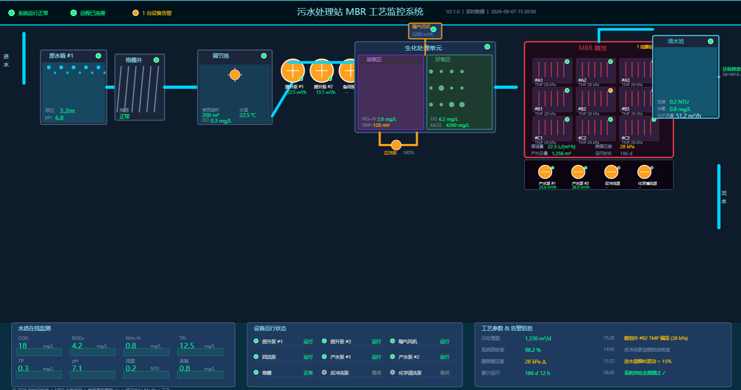
Task: Select the 产水泵 #1 pump symbol
Action: (x=545, y=172)
